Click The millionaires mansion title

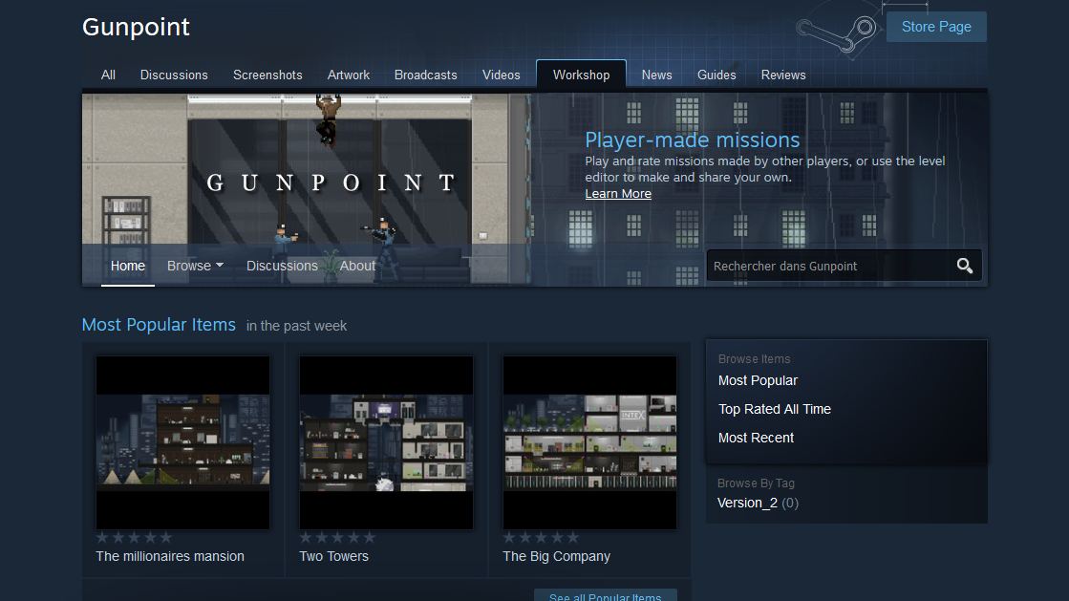click(x=170, y=556)
